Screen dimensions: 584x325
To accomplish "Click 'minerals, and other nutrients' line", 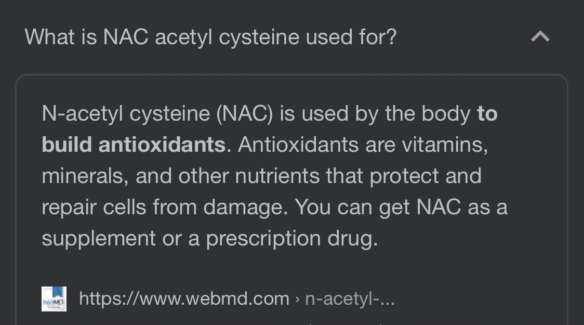I will point(181,176).
